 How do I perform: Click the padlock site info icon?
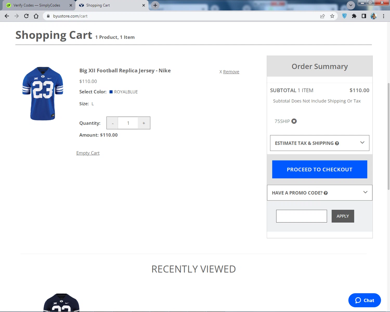tap(48, 16)
